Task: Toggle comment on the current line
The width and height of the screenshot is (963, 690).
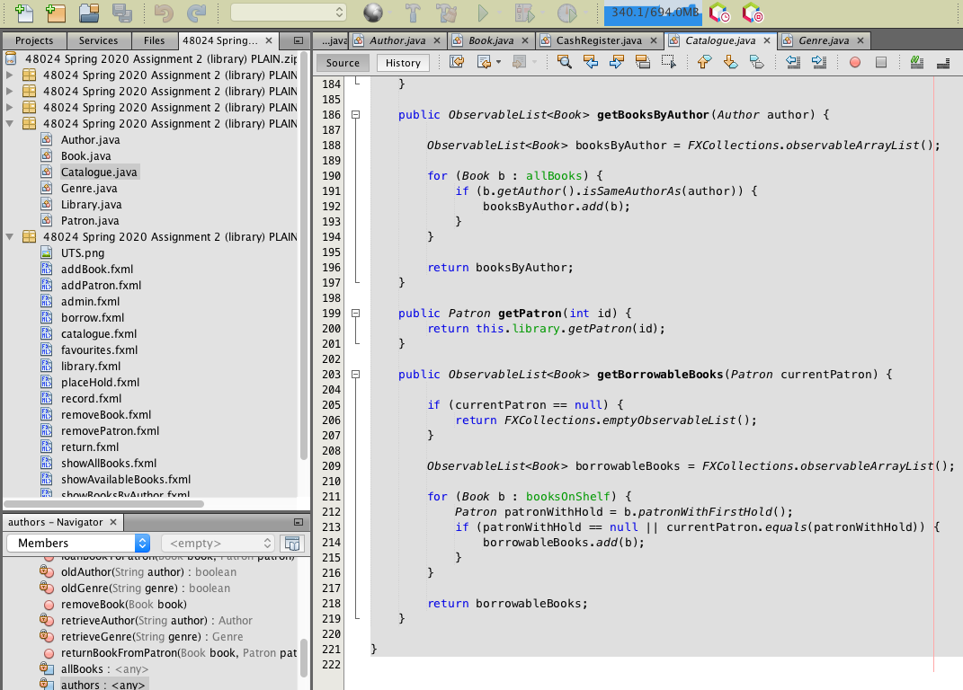Action: (x=919, y=62)
